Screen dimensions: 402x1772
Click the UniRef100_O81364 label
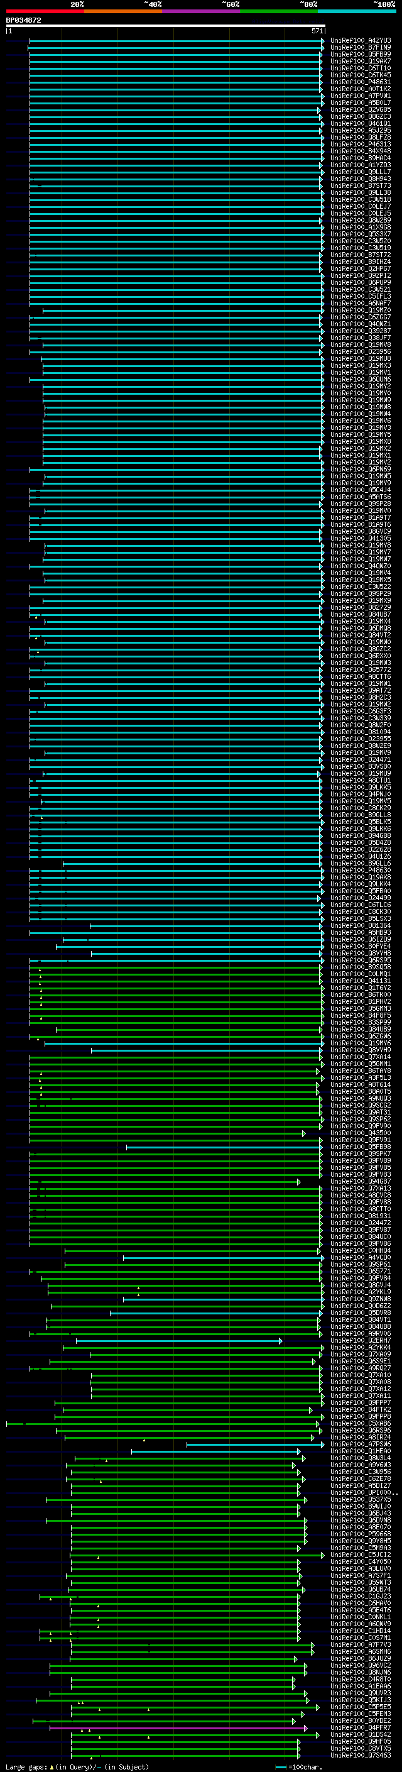[360, 926]
